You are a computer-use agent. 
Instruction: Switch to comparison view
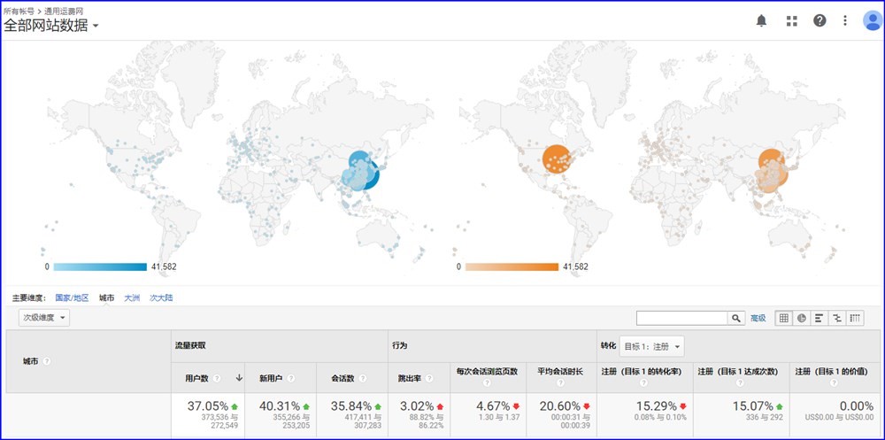tap(837, 318)
